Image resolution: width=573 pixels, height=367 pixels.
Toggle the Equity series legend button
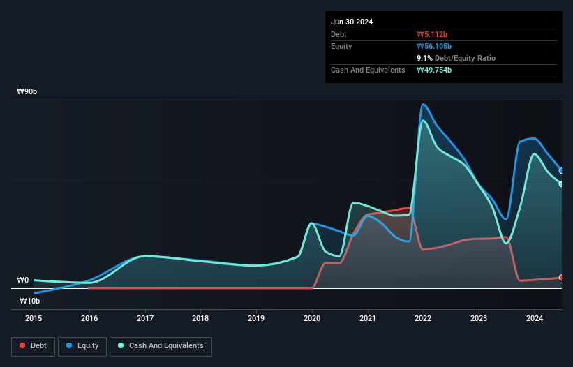pos(82,346)
